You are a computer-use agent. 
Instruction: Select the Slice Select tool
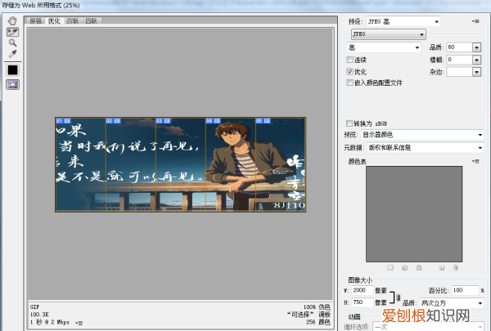[x=12, y=31]
